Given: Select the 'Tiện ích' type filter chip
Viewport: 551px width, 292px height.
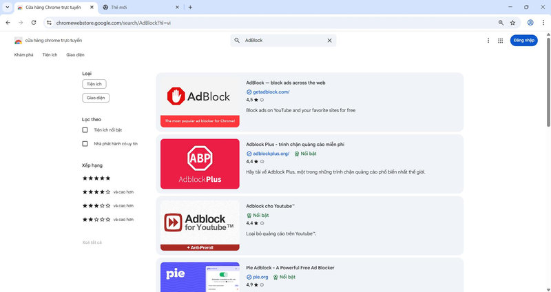Looking at the screenshot, I should pyautogui.click(x=94, y=84).
